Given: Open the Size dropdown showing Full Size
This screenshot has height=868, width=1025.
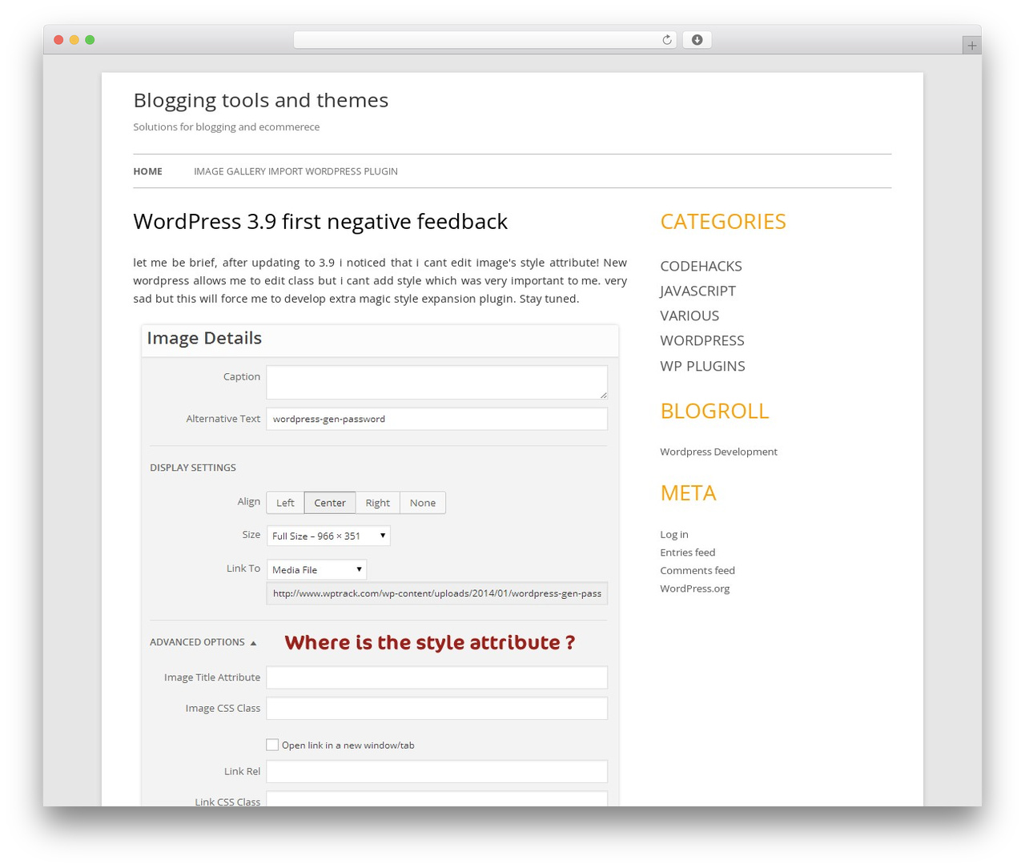Looking at the screenshot, I should 328,536.
